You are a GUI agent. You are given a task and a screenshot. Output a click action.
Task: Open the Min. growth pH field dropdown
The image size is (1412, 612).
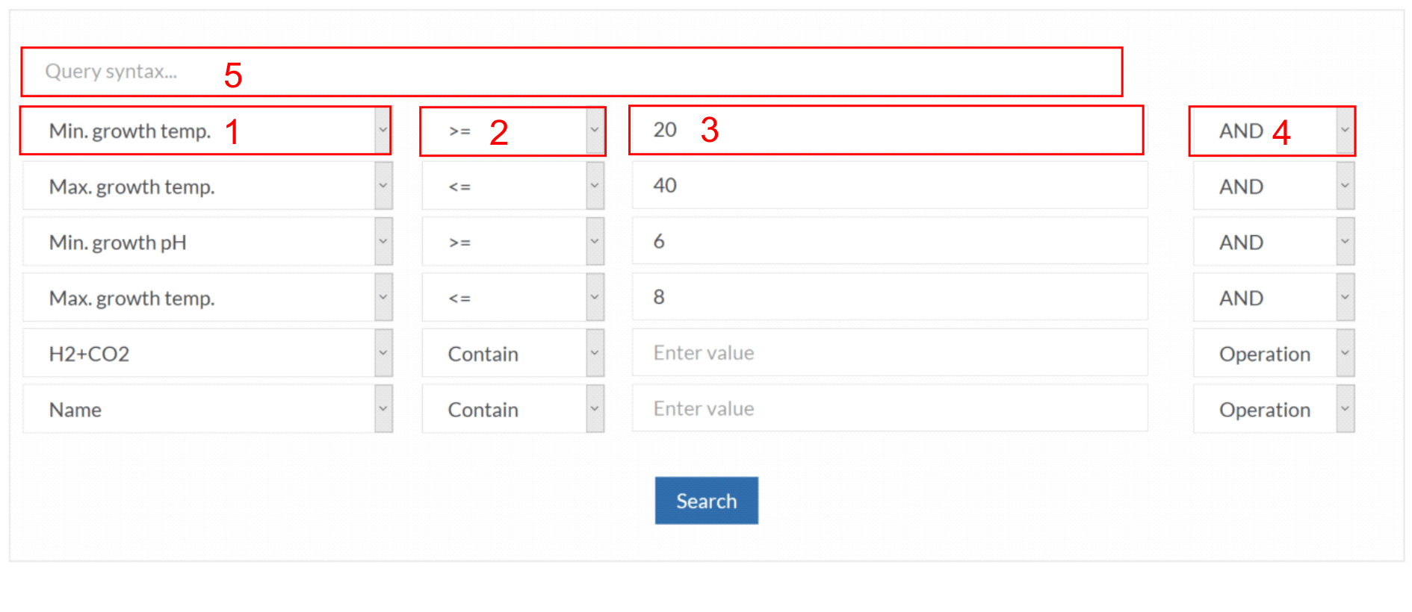tap(207, 242)
